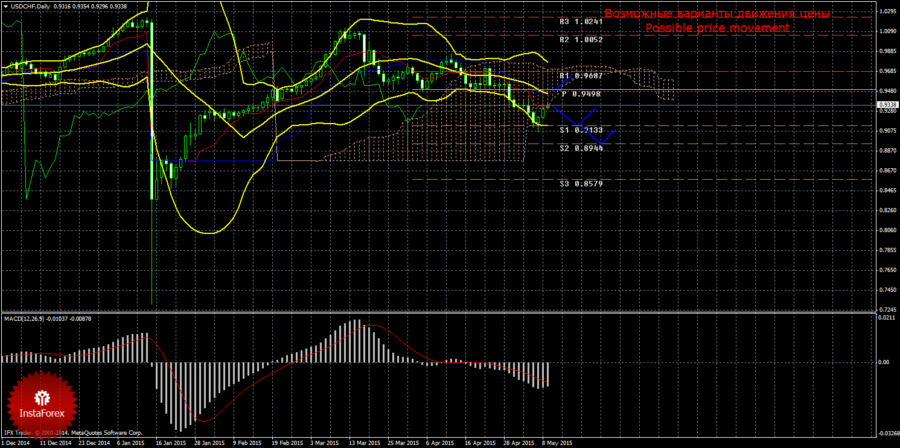
Task: Click the InstaForex gear logo icon
Action: [x=42, y=397]
